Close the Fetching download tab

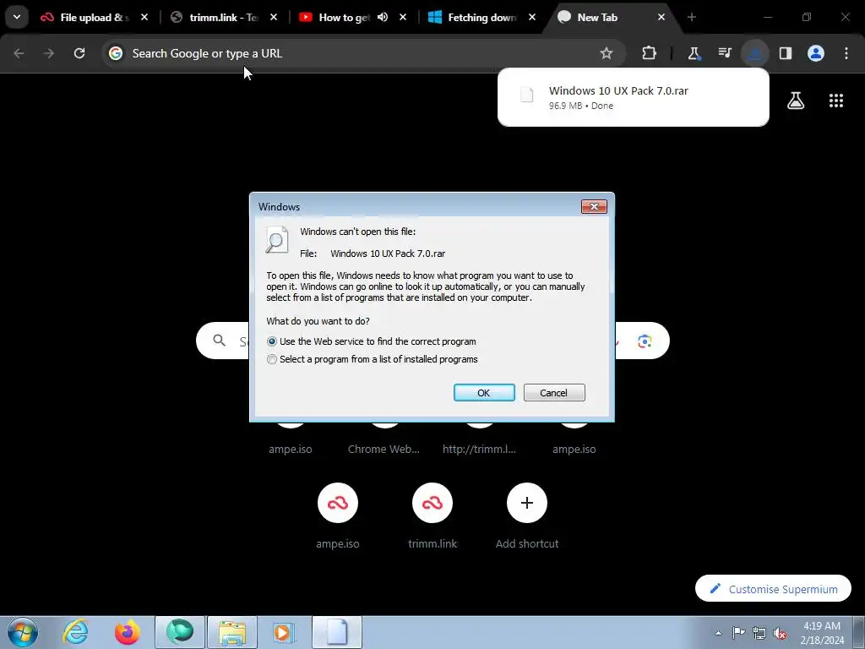coord(532,18)
